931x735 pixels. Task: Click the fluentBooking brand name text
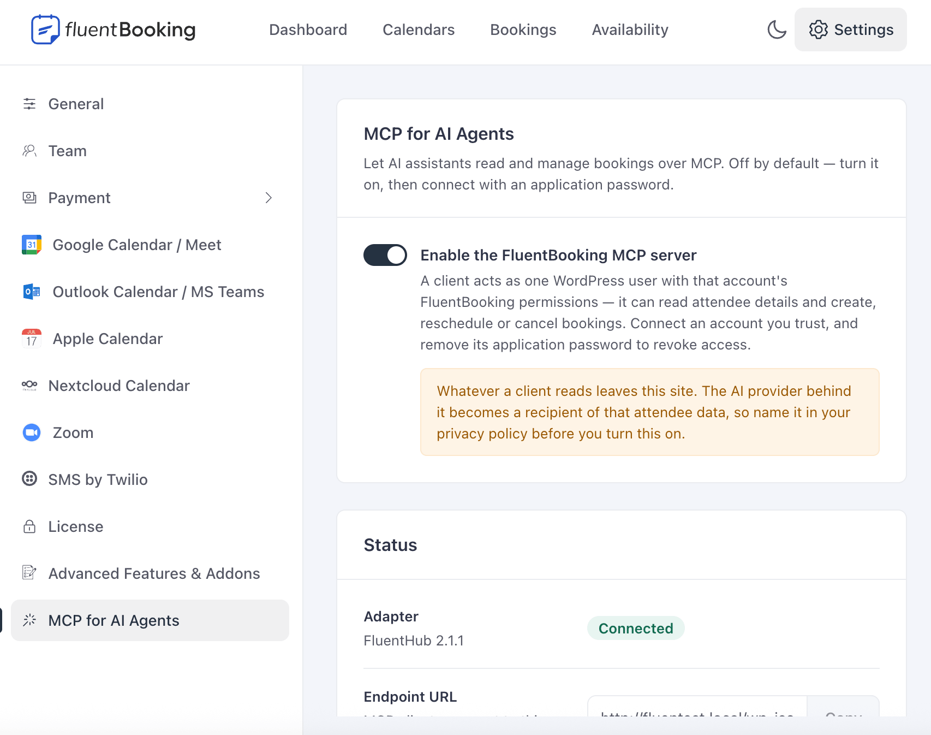(130, 29)
